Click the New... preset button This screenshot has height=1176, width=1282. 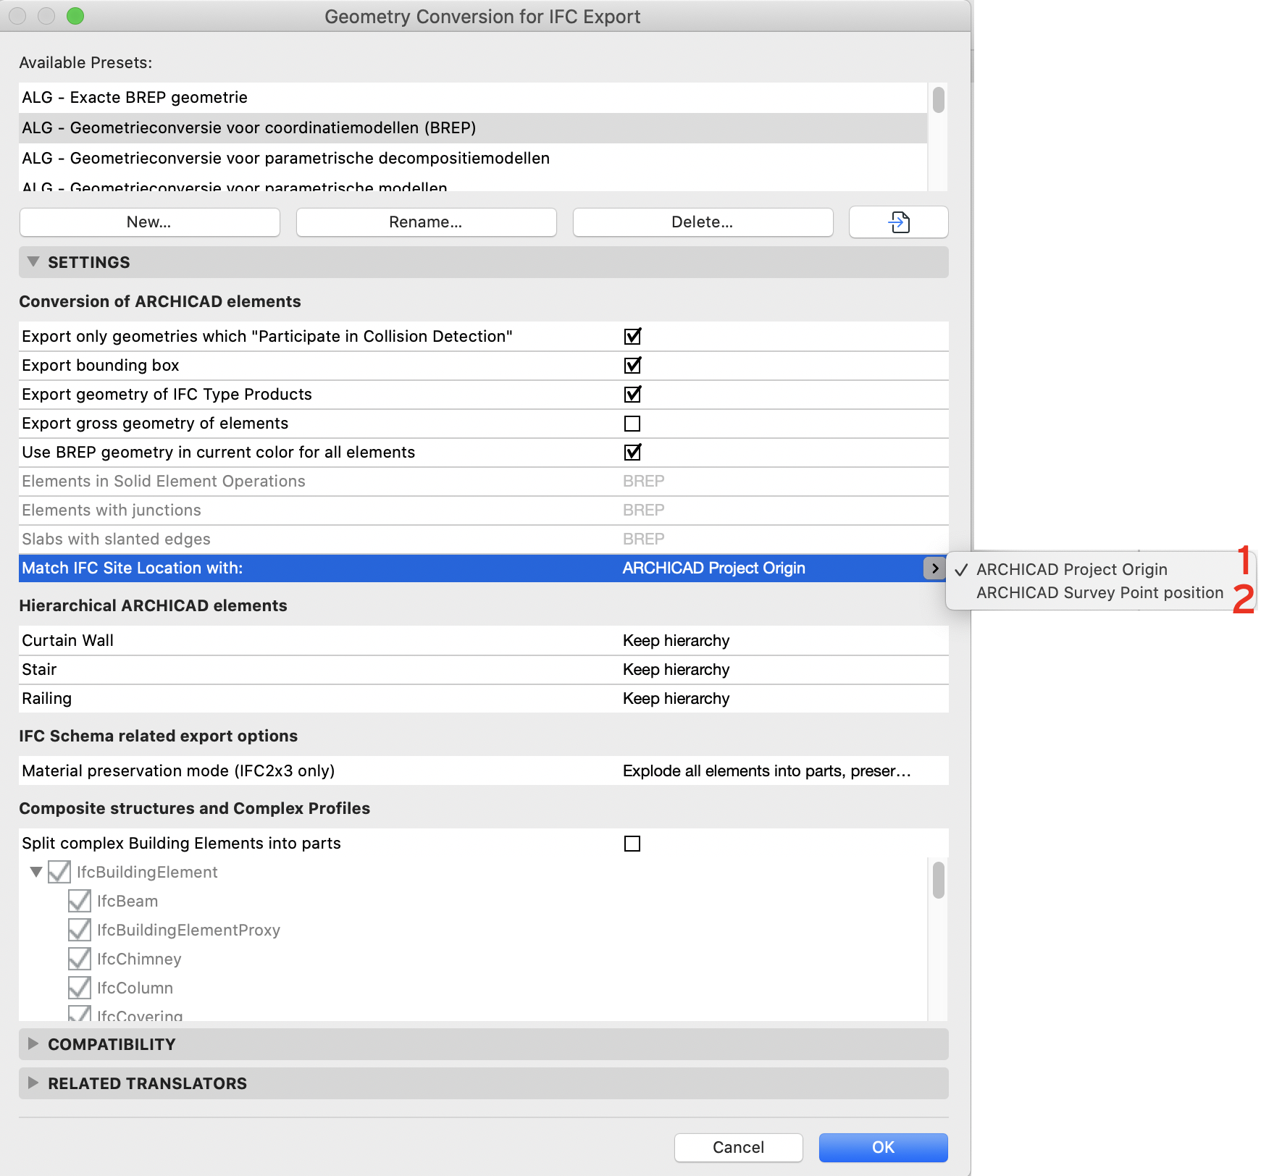[149, 222]
